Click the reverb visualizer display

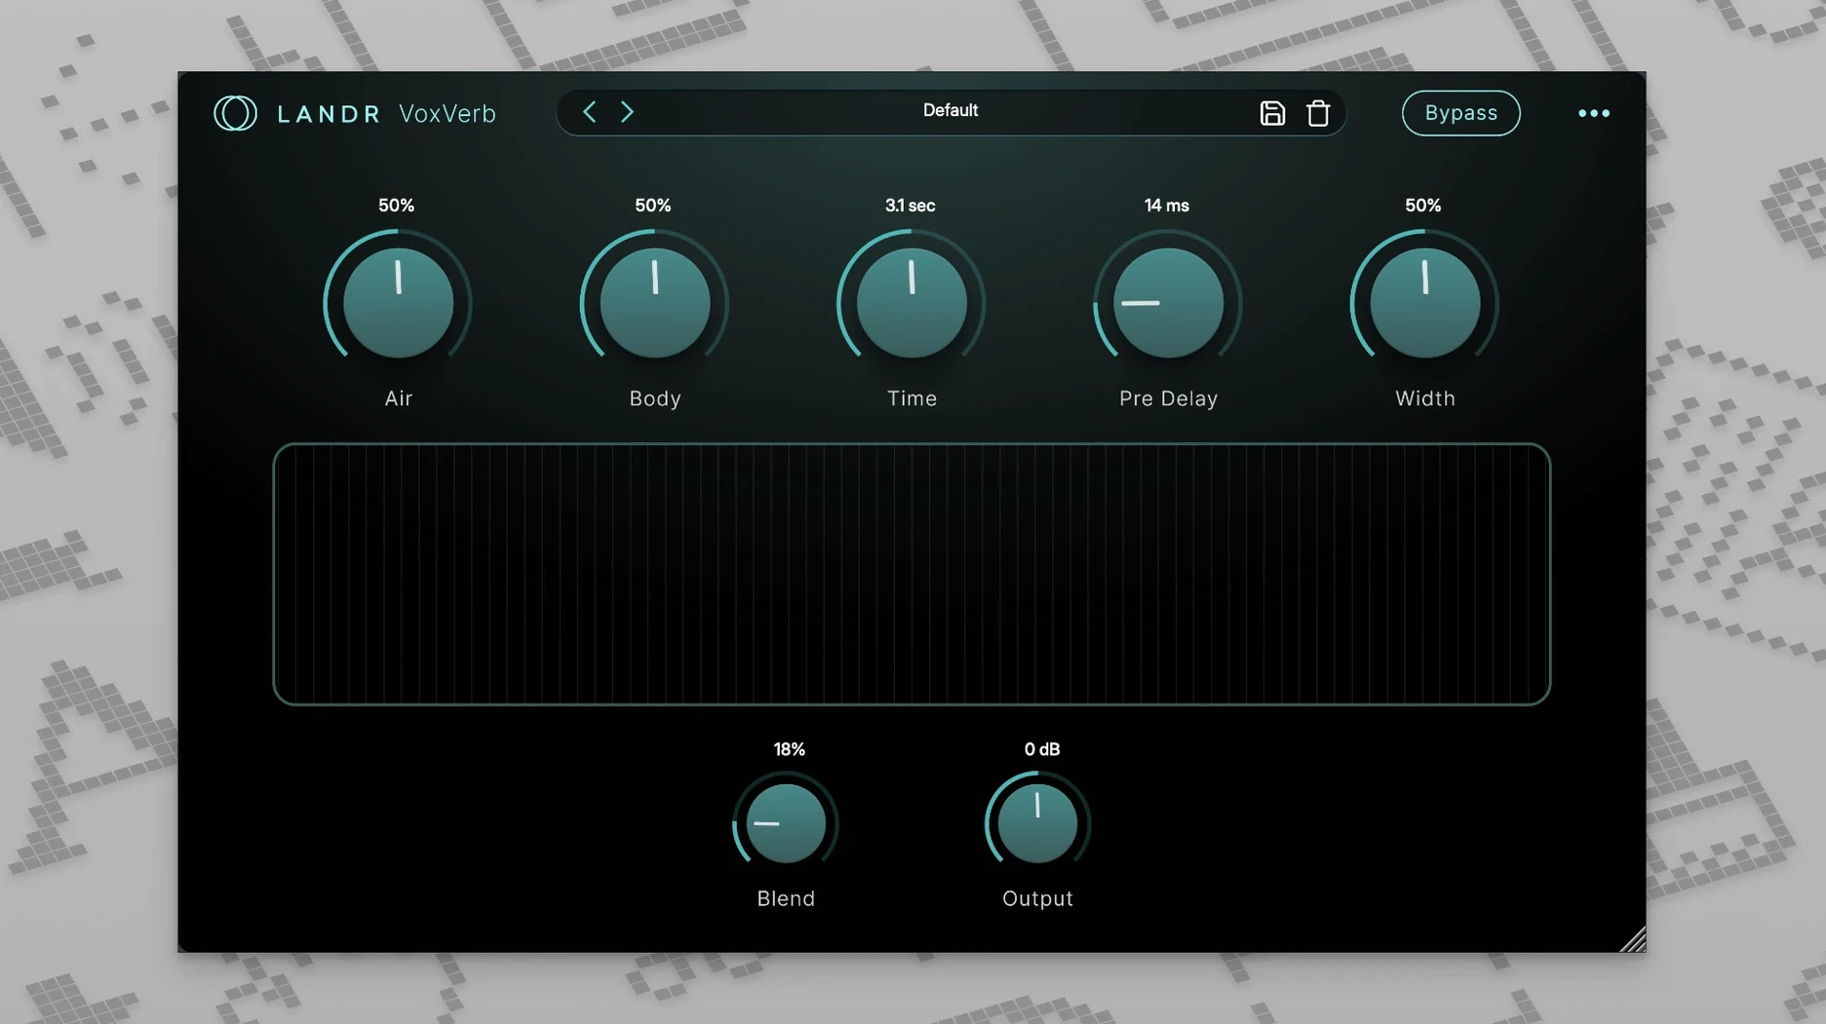pyautogui.click(x=912, y=574)
